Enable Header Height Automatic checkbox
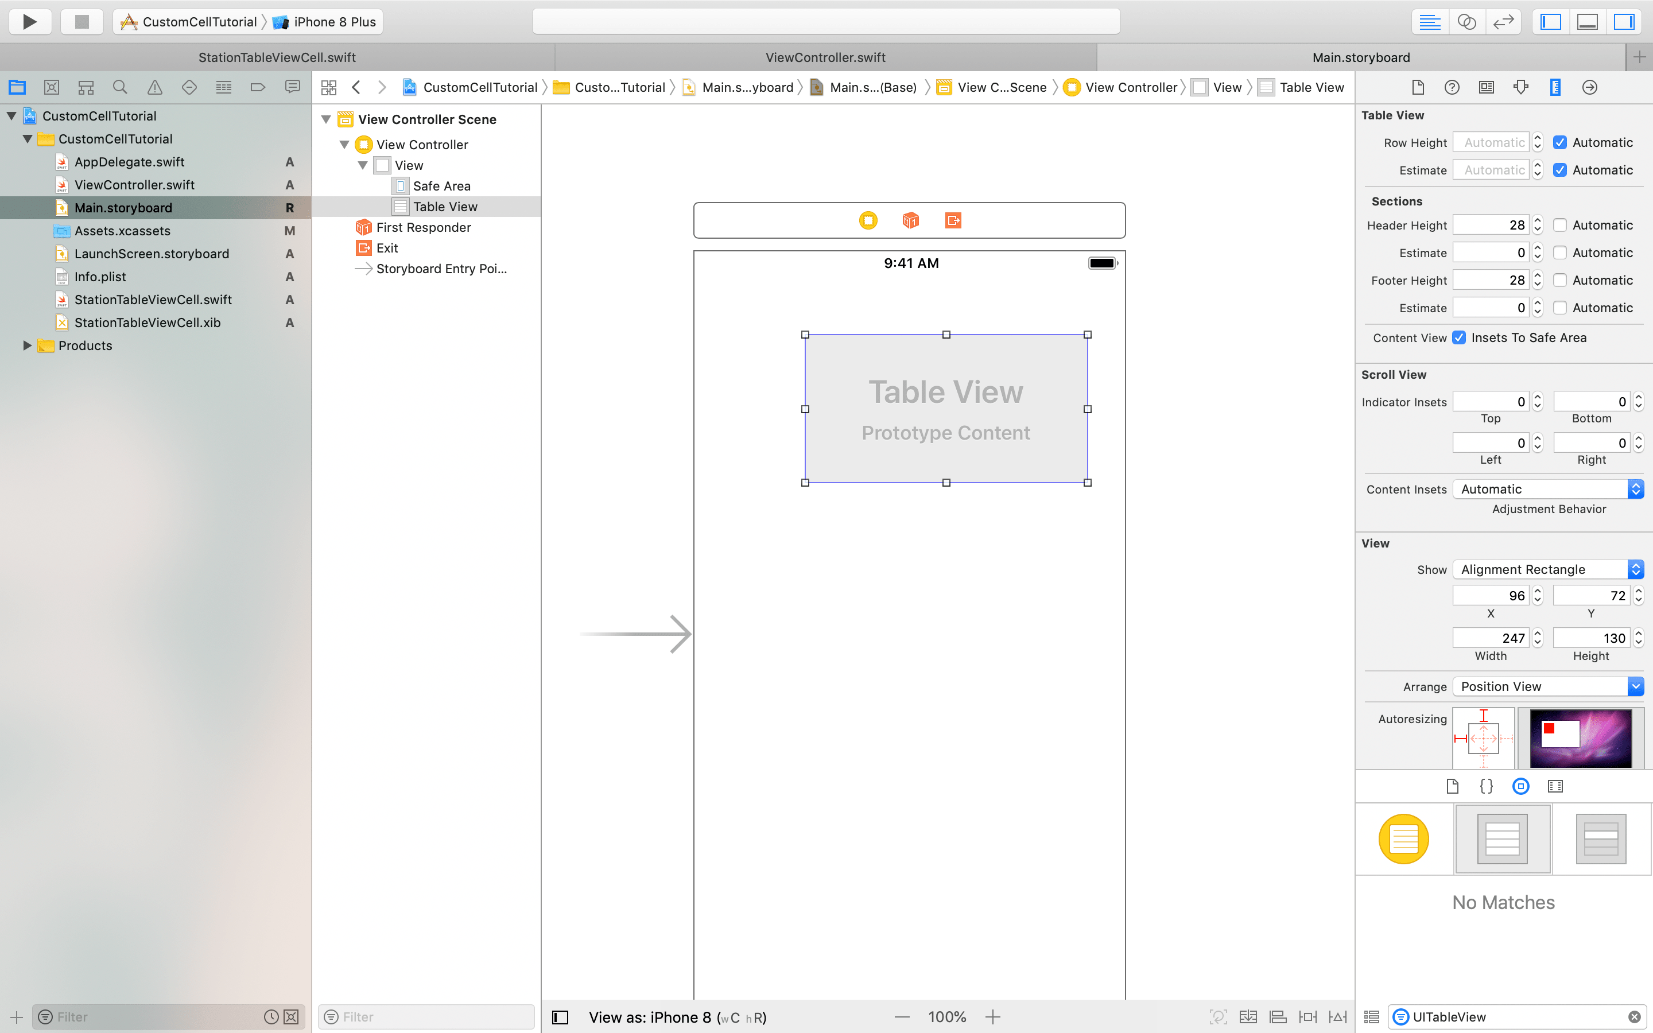Screen dimensions: 1653x1033 (x=1560, y=226)
